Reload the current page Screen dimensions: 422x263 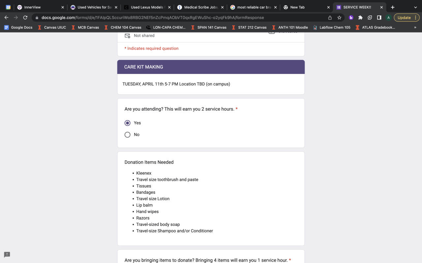click(25, 18)
